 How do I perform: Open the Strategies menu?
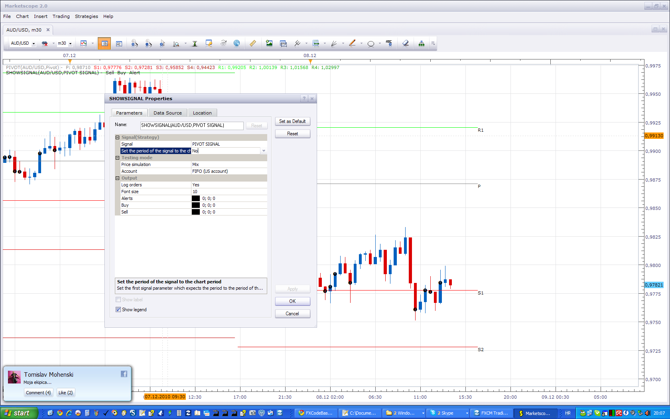(87, 16)
